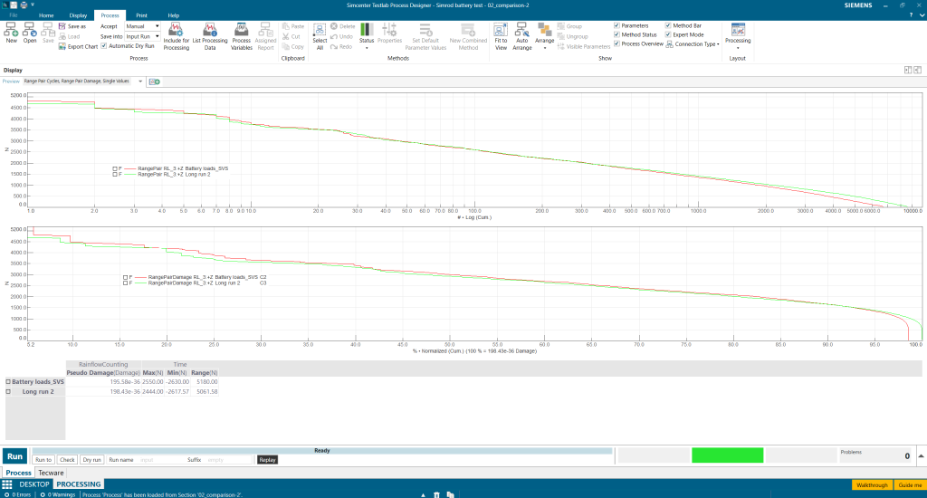927x498 pixels.
Task: Click the Replay button
Action: tap(267, 460)
